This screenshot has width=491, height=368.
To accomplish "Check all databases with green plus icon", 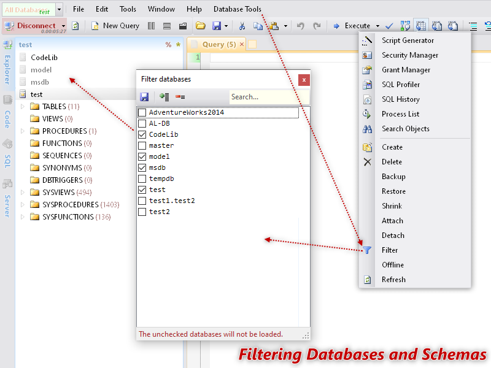I will click(x=164, y=97).
